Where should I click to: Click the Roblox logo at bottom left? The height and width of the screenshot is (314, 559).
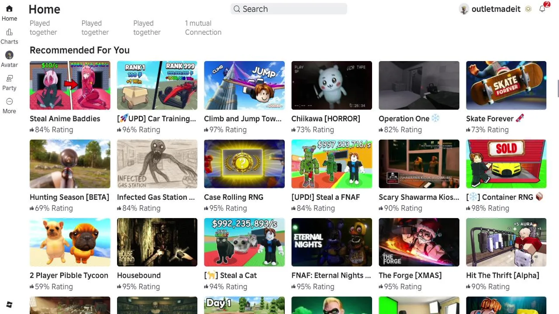[x=9, y=305]
